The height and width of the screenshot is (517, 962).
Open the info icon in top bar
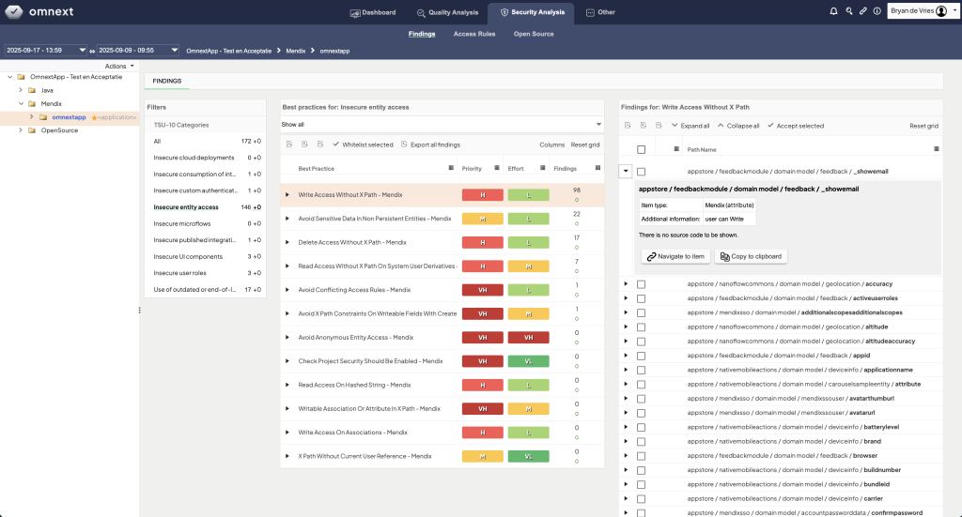877,11
